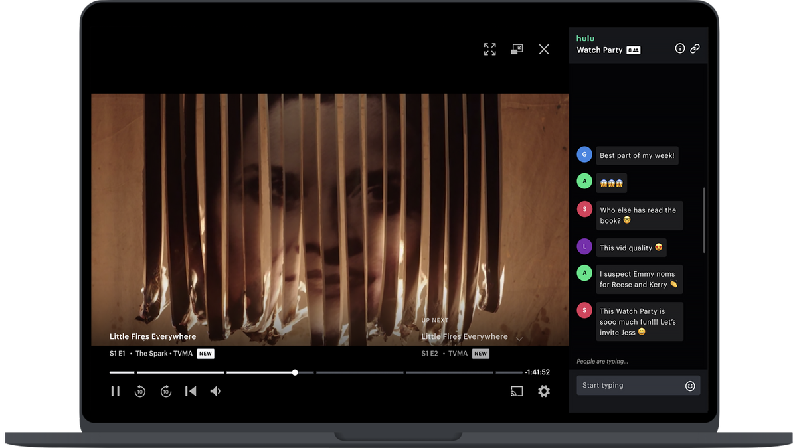View Watch Party info via the i icon
This screenshot has height=448, width=797.
tap(679, 48)
